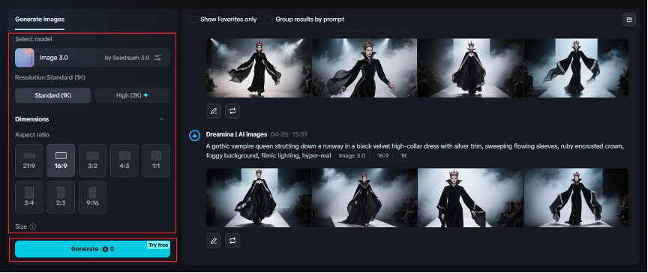Viewport: 648px width, 273px height.
Task: Regenerate icon under second image row
Action: coord(232,241)
